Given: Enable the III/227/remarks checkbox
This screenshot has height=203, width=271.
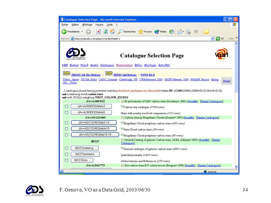Looking at the screenshot, I should coord(66,154).
